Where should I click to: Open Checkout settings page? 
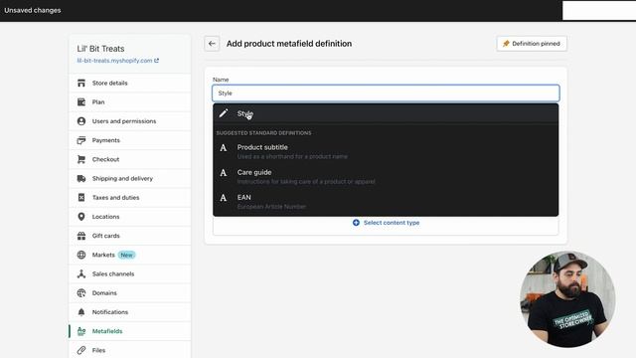coord(130,159)
